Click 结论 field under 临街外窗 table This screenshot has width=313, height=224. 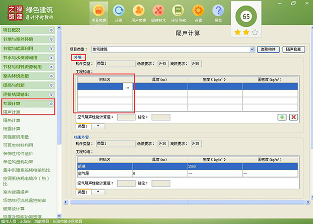161,183
